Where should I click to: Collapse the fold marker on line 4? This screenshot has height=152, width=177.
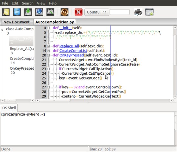pyautogui.click(x=48, y=28)
